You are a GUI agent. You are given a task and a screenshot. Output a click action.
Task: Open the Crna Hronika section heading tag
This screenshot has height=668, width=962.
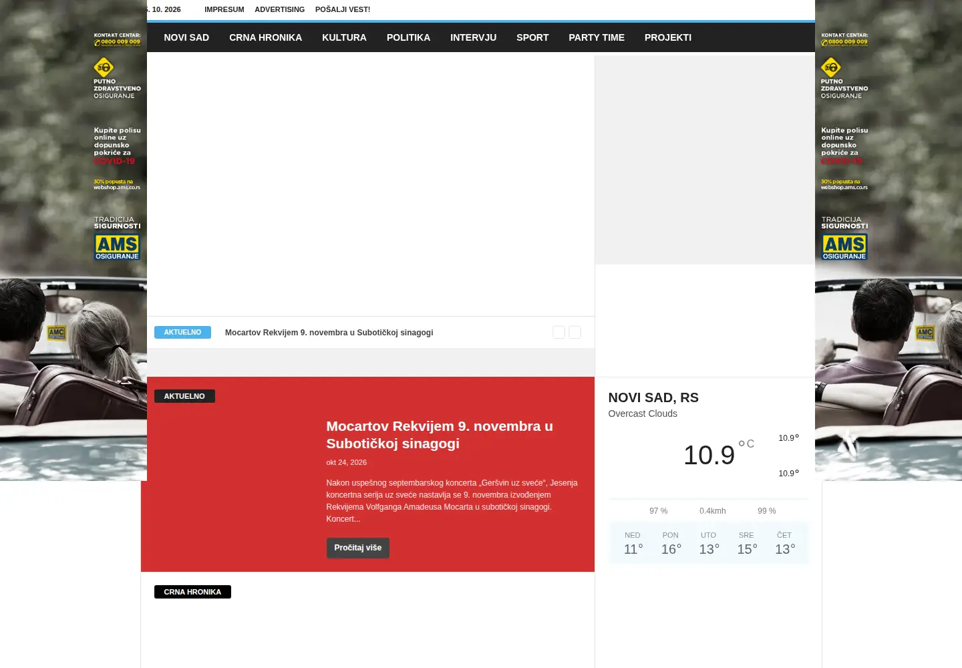click(x=192, y=592)
